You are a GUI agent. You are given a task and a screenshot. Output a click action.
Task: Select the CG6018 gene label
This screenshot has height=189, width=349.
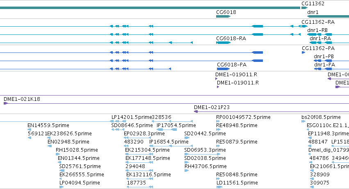point(226,12)
